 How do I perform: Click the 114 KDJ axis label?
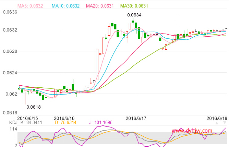13,129
